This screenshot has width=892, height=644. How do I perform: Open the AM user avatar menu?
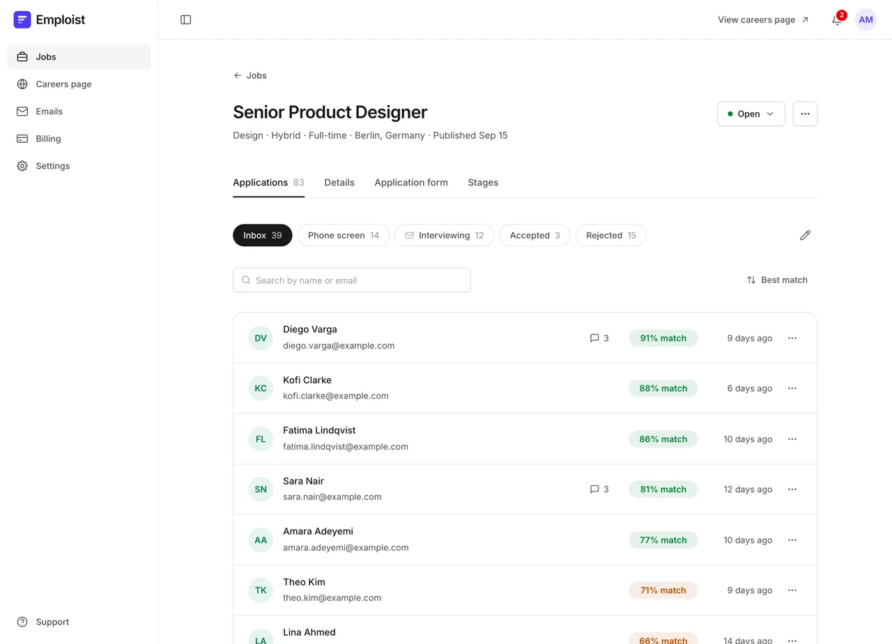pyautogui.click(x=866, y=20)
